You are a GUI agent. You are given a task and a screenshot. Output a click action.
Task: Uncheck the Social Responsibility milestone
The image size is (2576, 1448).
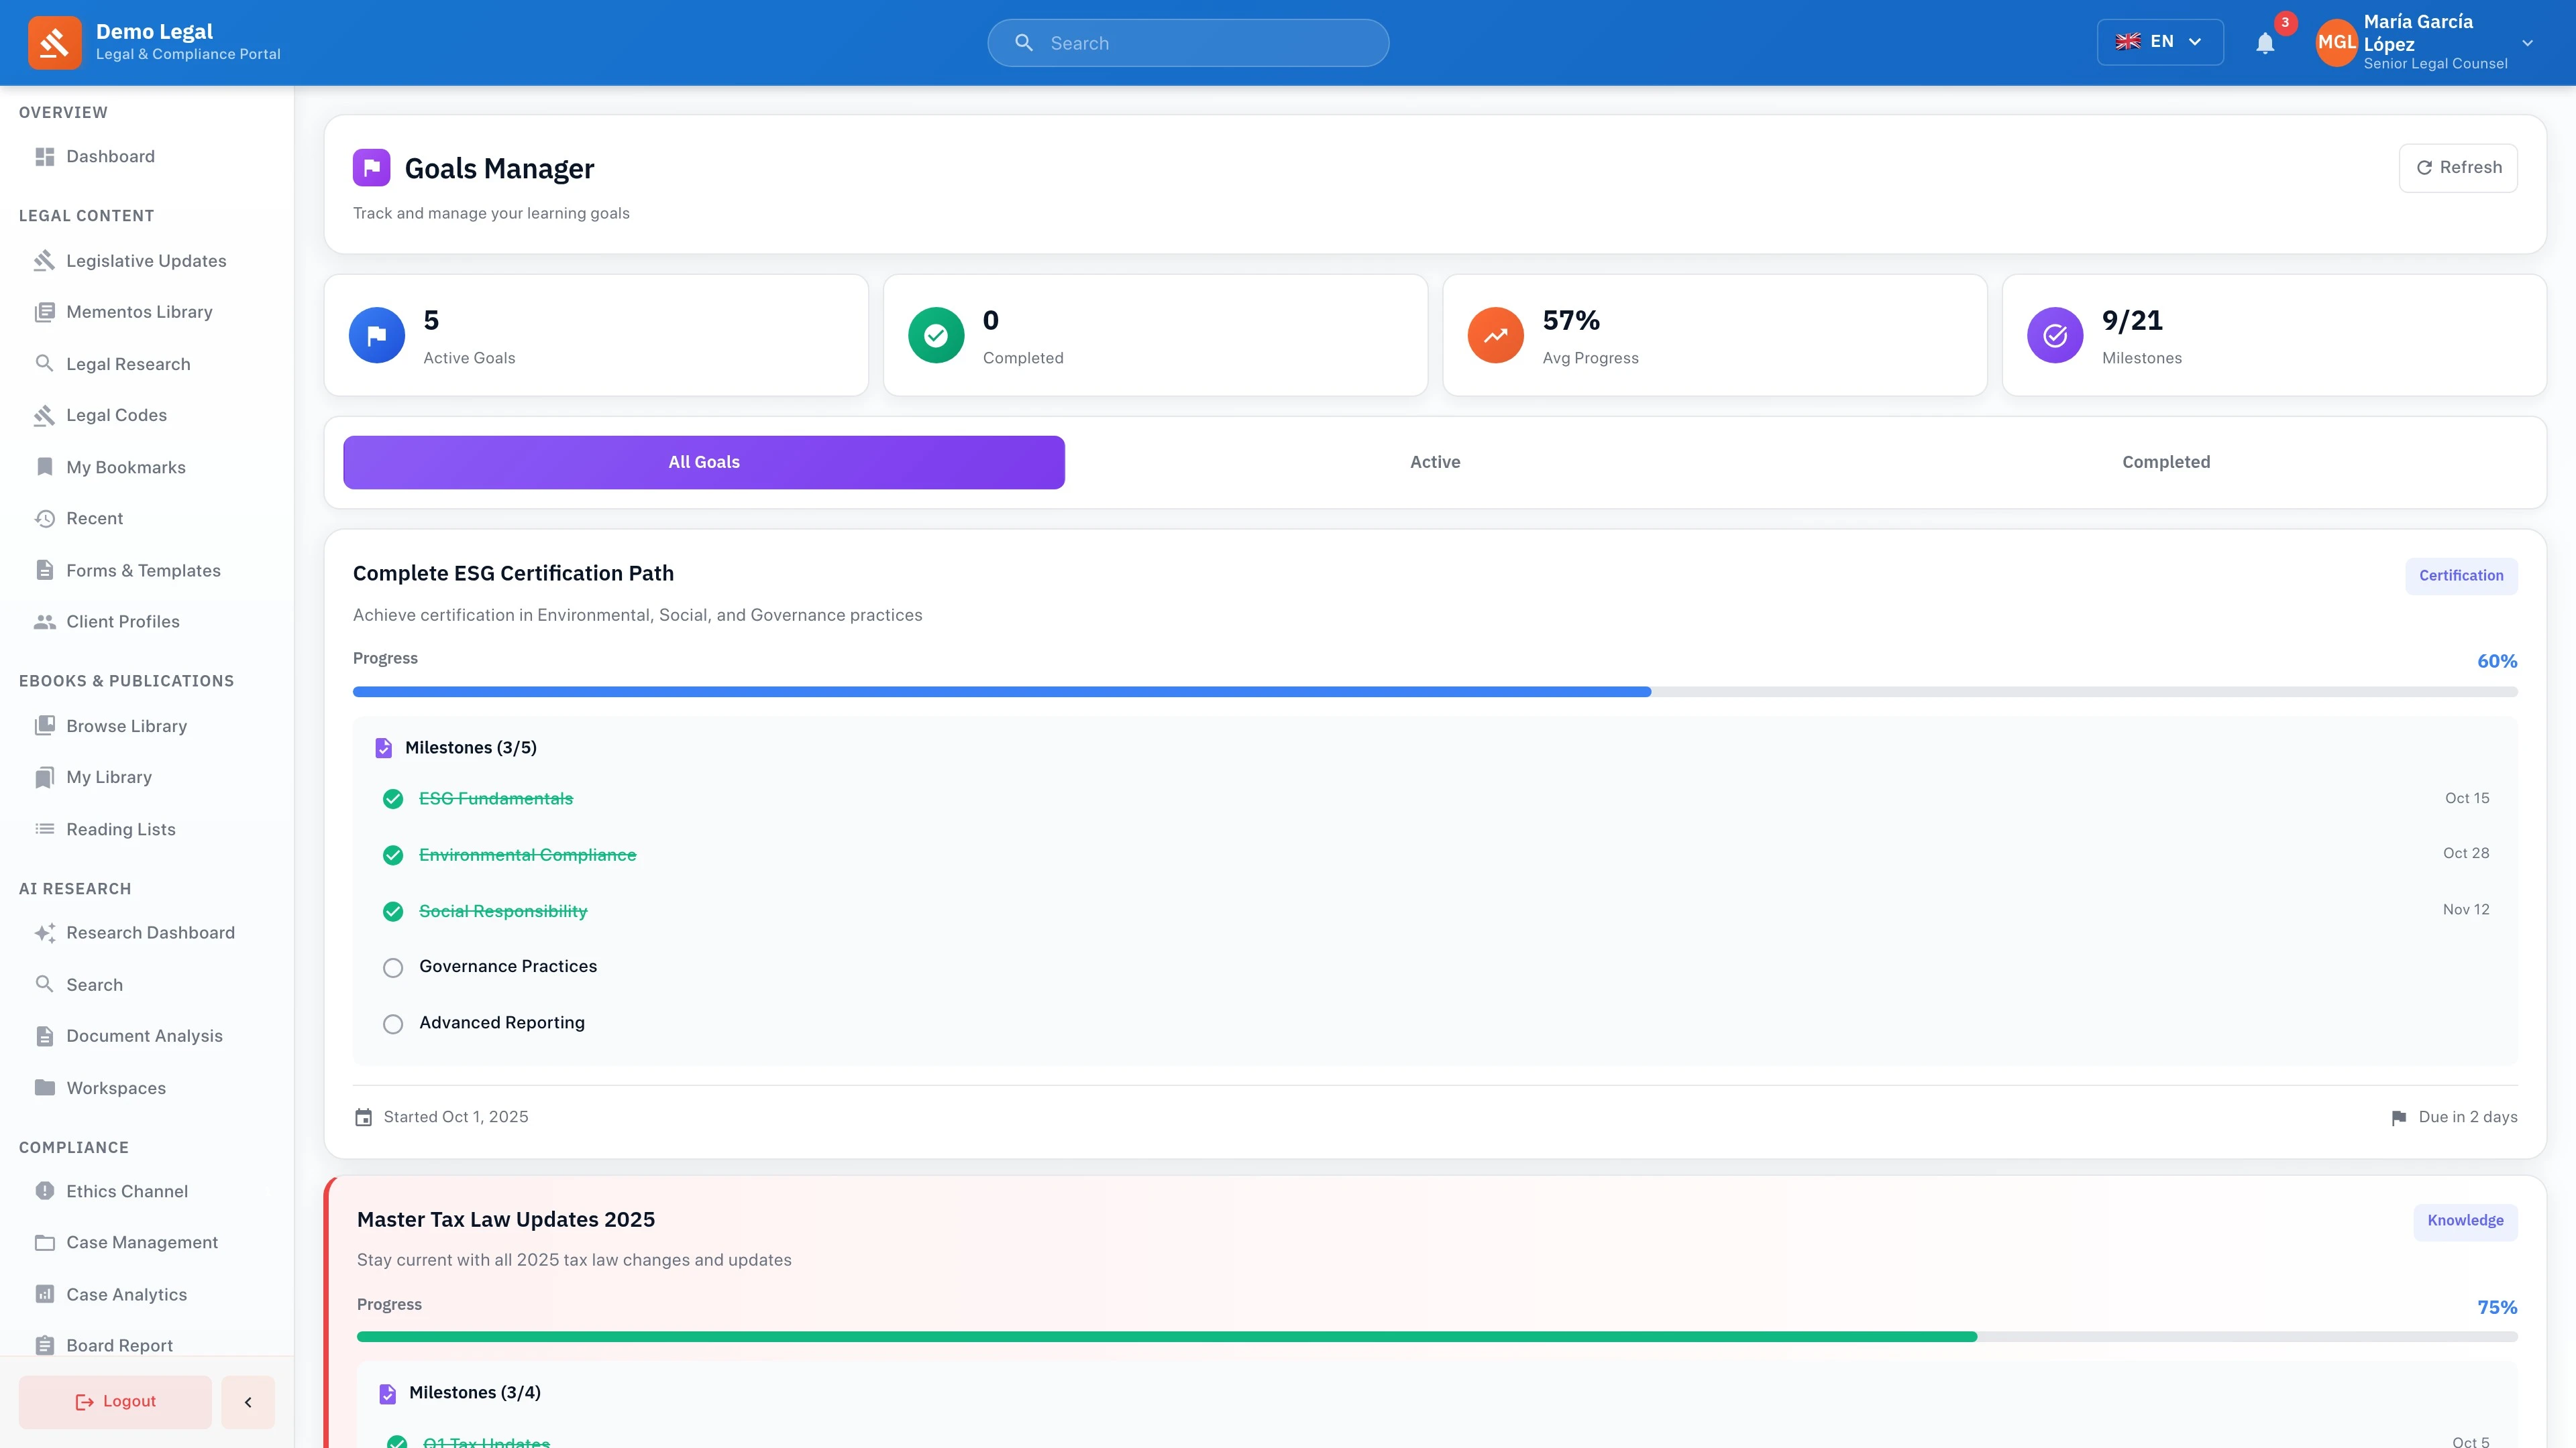392,912
